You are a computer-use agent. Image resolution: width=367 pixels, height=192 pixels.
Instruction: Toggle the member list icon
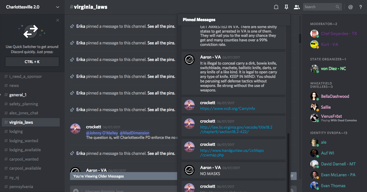point(297,7)
